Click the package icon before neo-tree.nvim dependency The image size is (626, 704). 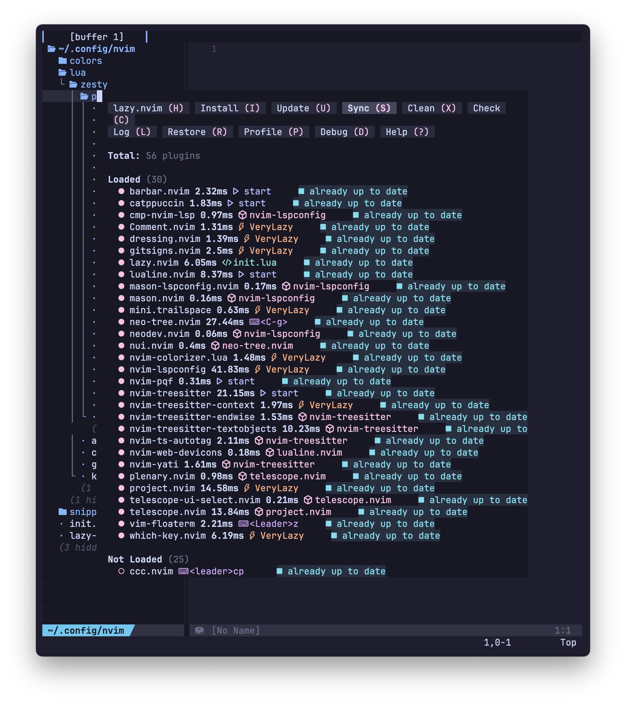click(216, 346)
